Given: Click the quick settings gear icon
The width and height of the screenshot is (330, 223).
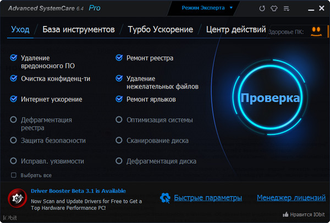Looking at the screenshot, I should click(x=165, y=198).
